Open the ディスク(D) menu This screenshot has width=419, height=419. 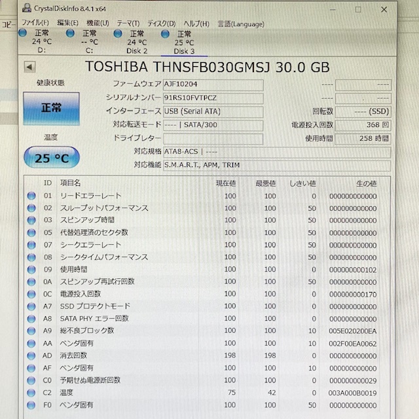(x=162, y=24)
